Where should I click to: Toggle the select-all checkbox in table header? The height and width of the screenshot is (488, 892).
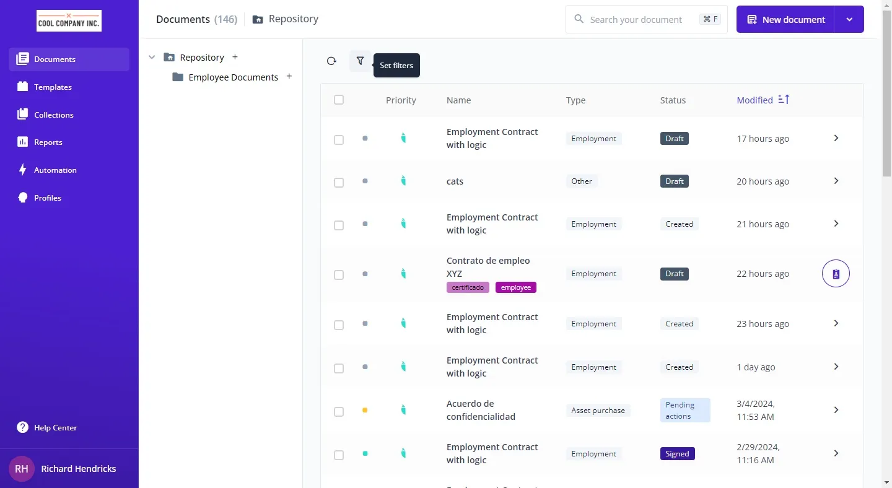[x=339, y=100]
